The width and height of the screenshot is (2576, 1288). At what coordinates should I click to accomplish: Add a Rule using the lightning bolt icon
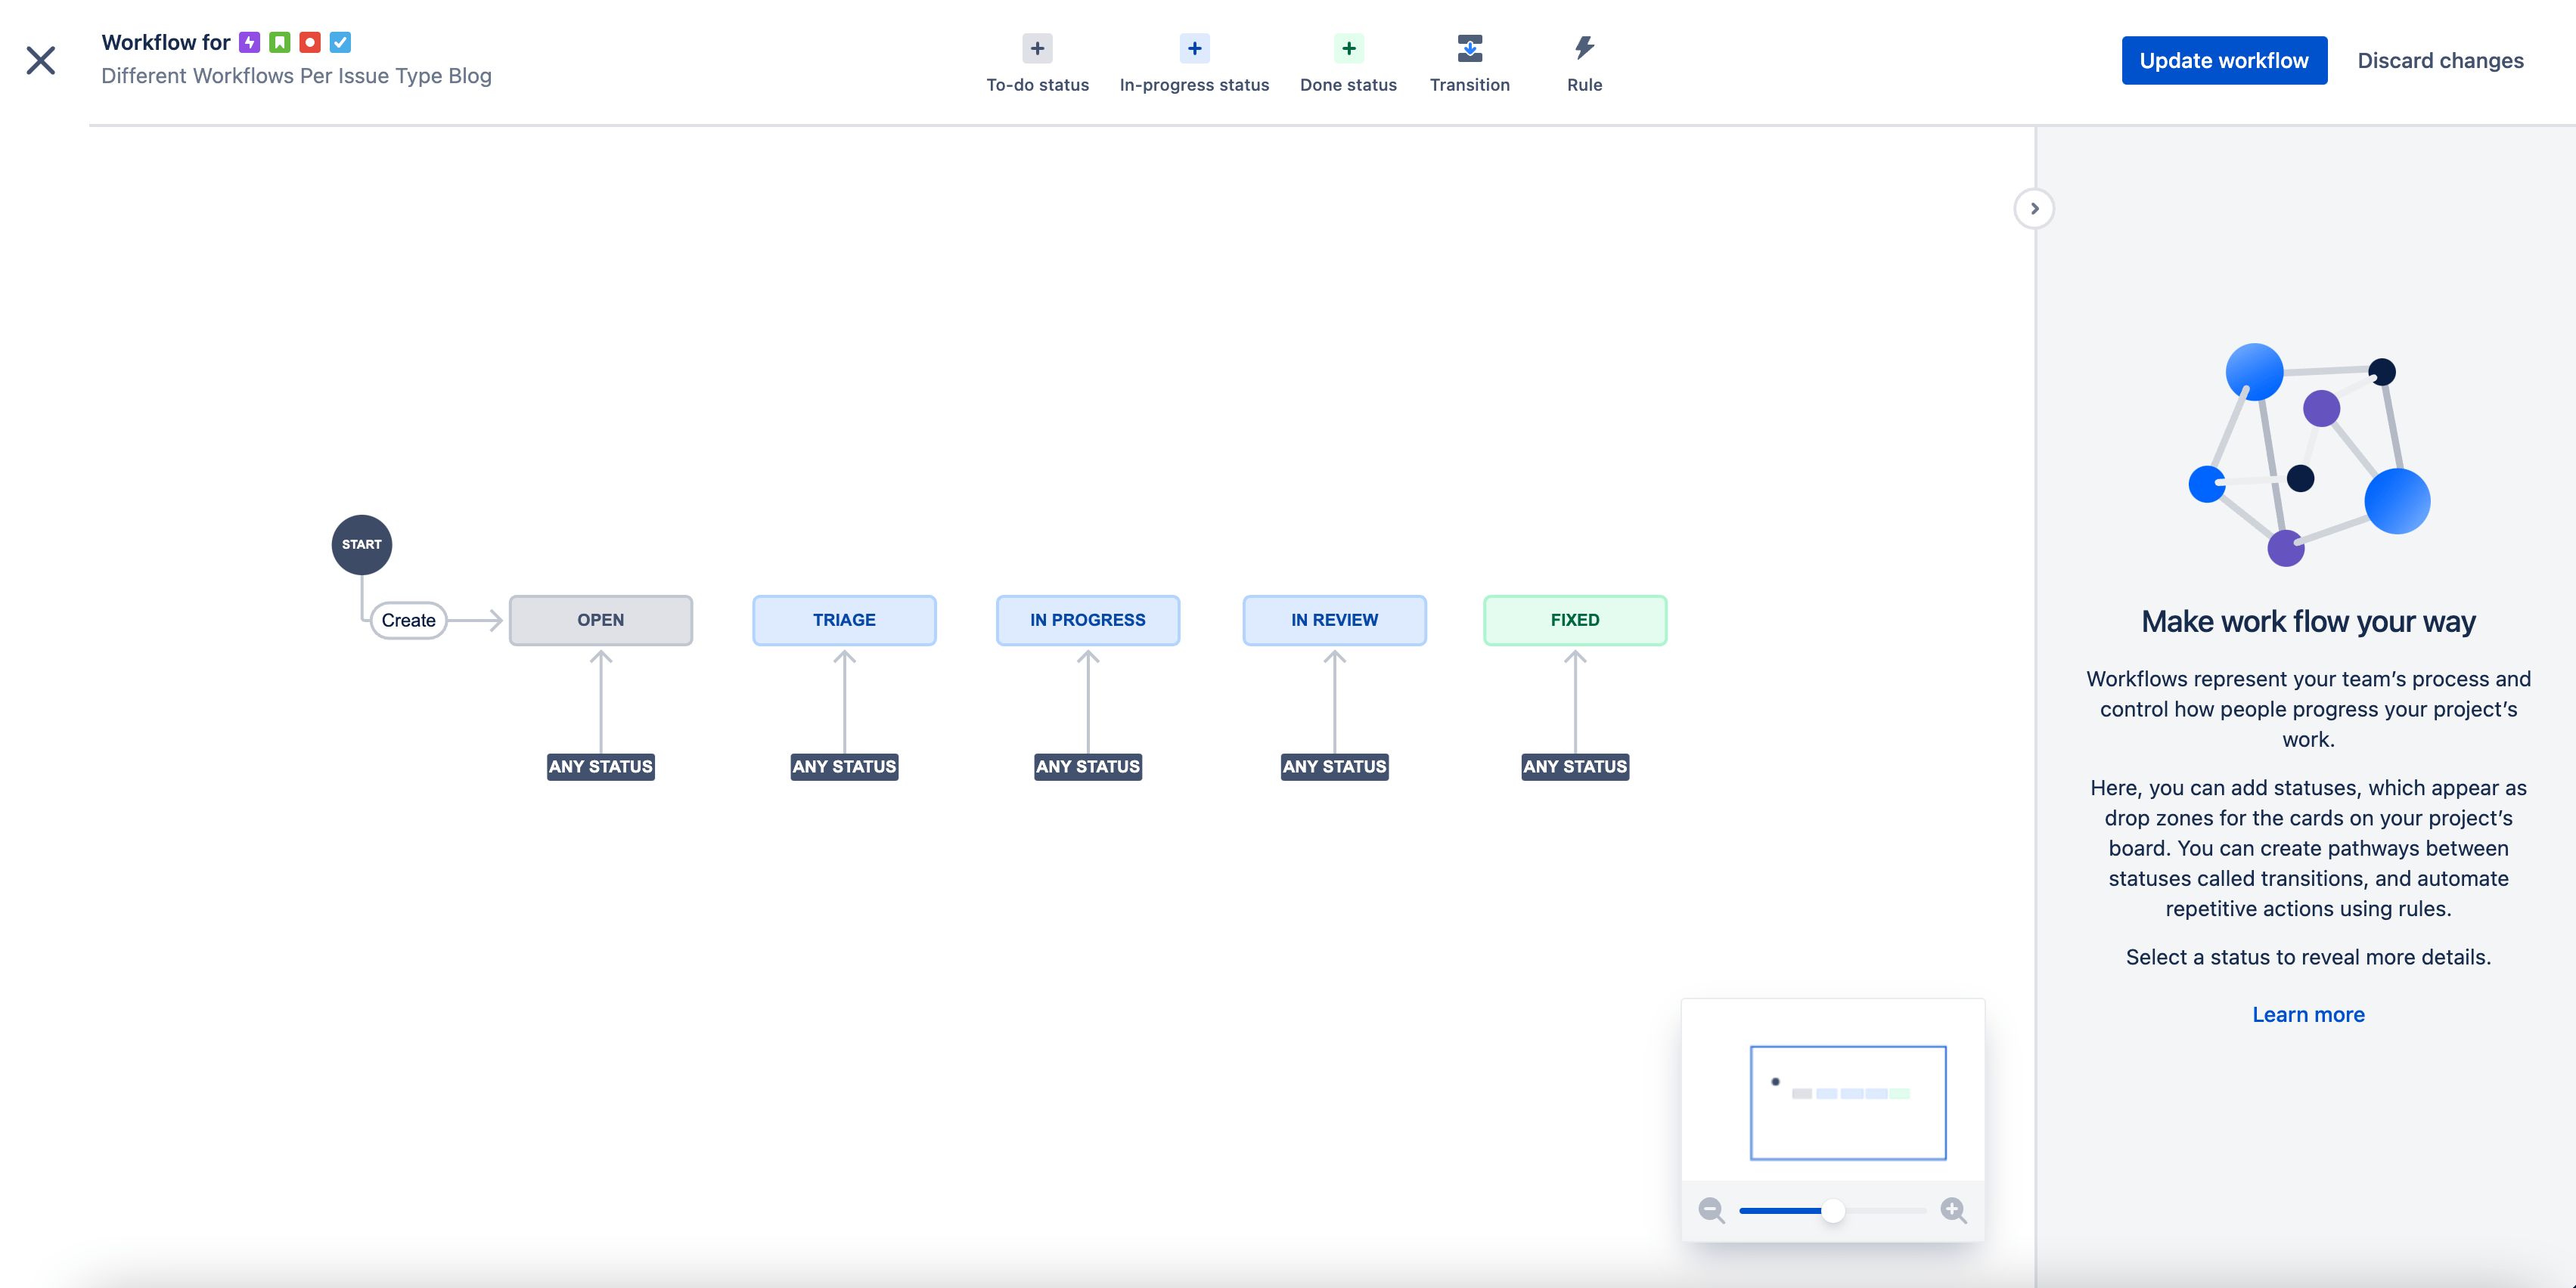(x=1584, y=46)
